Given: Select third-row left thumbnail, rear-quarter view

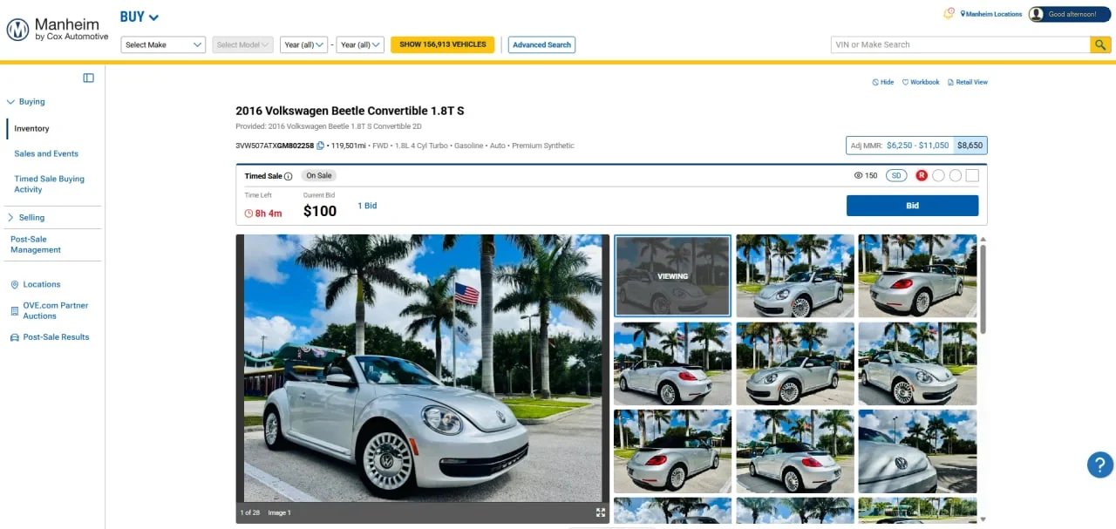Looking at the screenshot, I should pyautogui.click(x=672, y=451).
